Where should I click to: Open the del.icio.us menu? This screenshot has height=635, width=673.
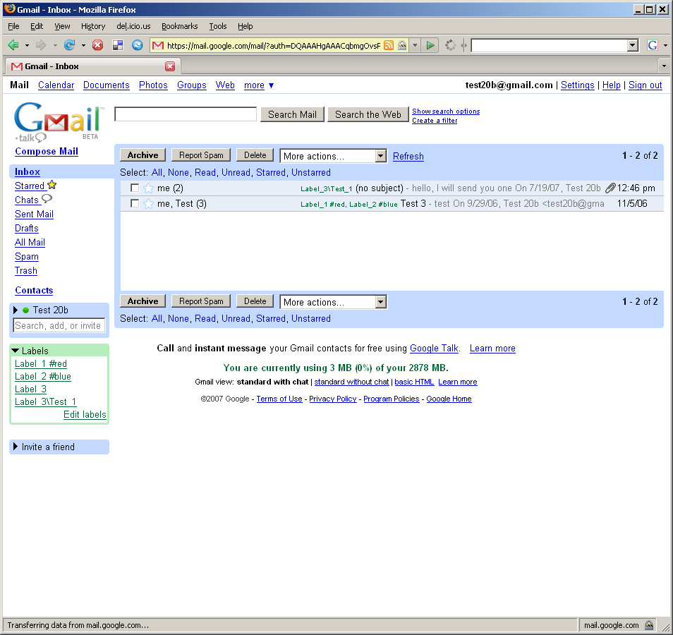coord(133,26)
